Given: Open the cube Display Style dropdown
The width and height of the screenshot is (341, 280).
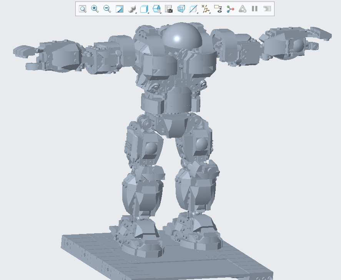Looking at the screenshot, I should point(144,9).
